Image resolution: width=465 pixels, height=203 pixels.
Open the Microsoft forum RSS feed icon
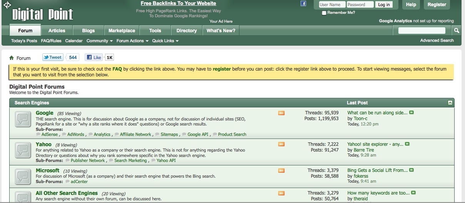point(281,170)
